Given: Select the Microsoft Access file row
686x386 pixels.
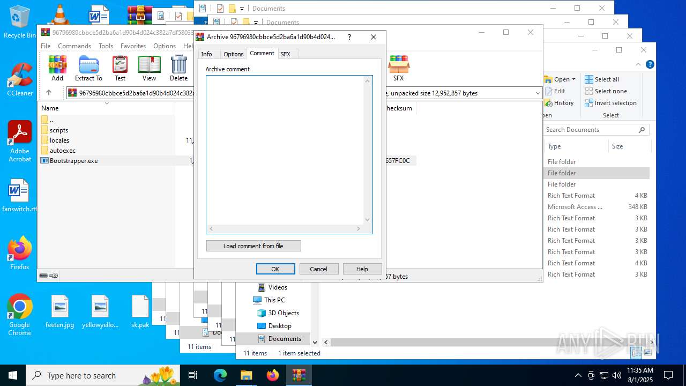Looking at the screenshot, I should pyautogui.click(x=597, y=207).
